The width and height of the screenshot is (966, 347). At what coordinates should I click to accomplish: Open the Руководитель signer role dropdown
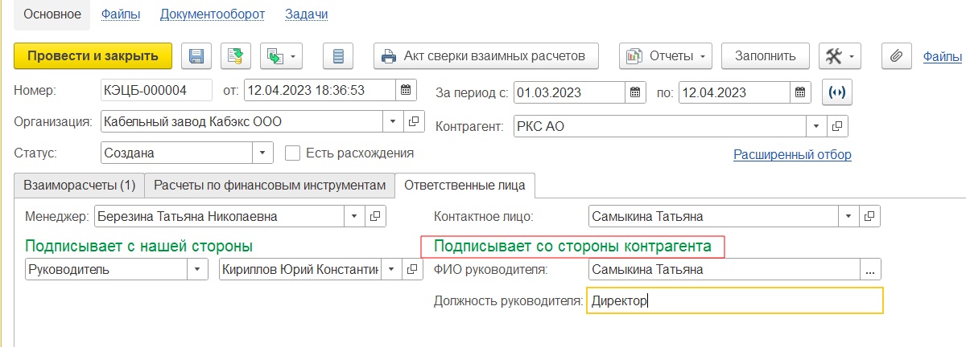(x=198, y=270)
